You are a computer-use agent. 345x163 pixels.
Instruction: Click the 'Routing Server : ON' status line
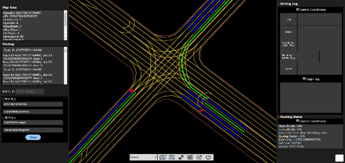tap(291, 136)
